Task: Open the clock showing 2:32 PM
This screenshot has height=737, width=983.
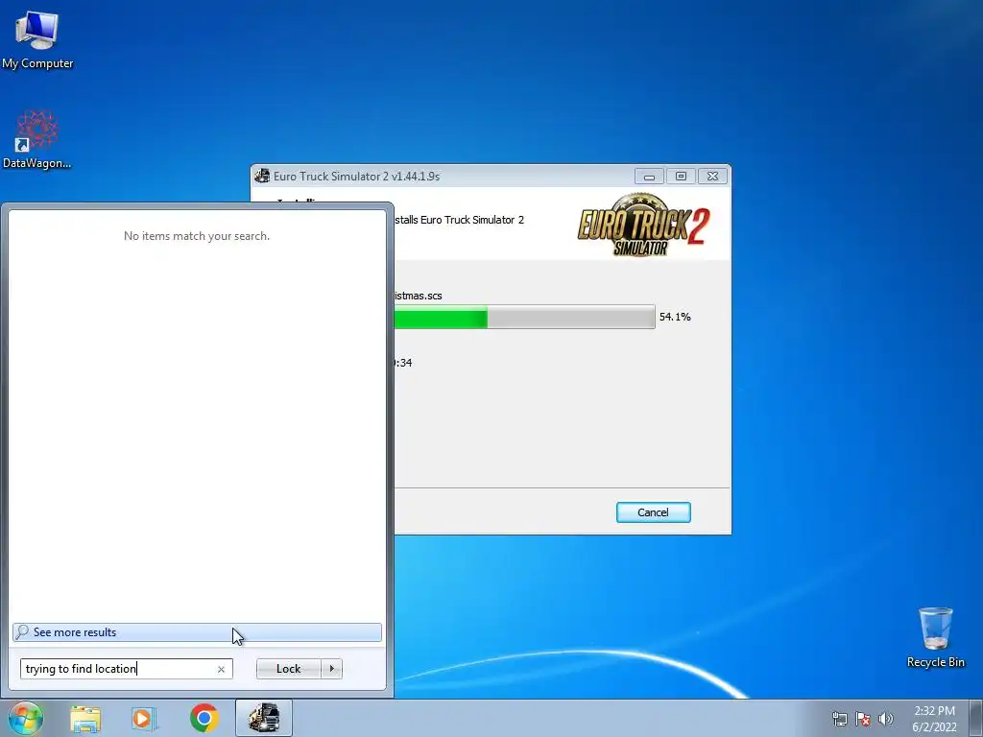Action: pyautogui.click(x=934, y=718)
